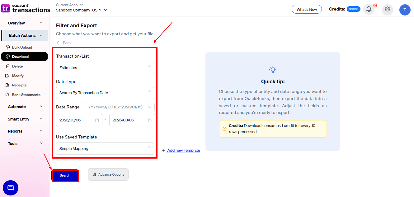Click the lightbulb quick tip icon
Image resolution: width=414 pixels, height=197 pixels.
coord(273,70)
